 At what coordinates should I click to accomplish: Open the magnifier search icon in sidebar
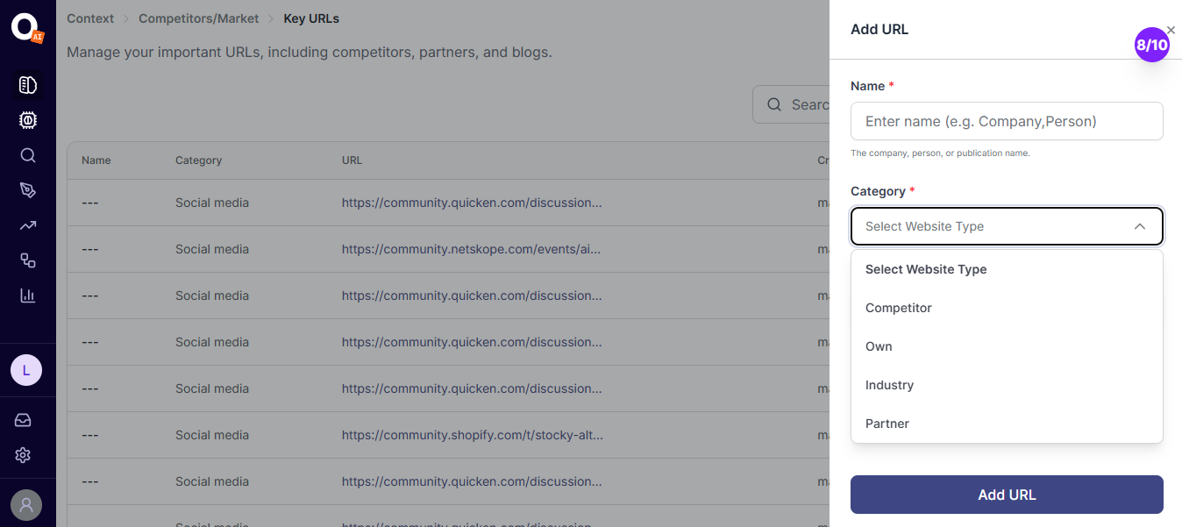click(28, 155)
